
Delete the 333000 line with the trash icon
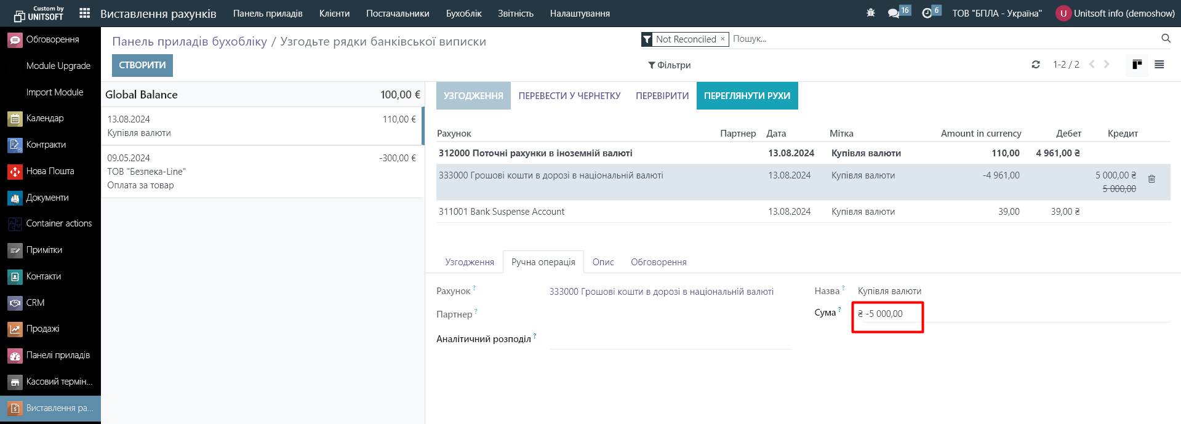(x=1151, y=179)
